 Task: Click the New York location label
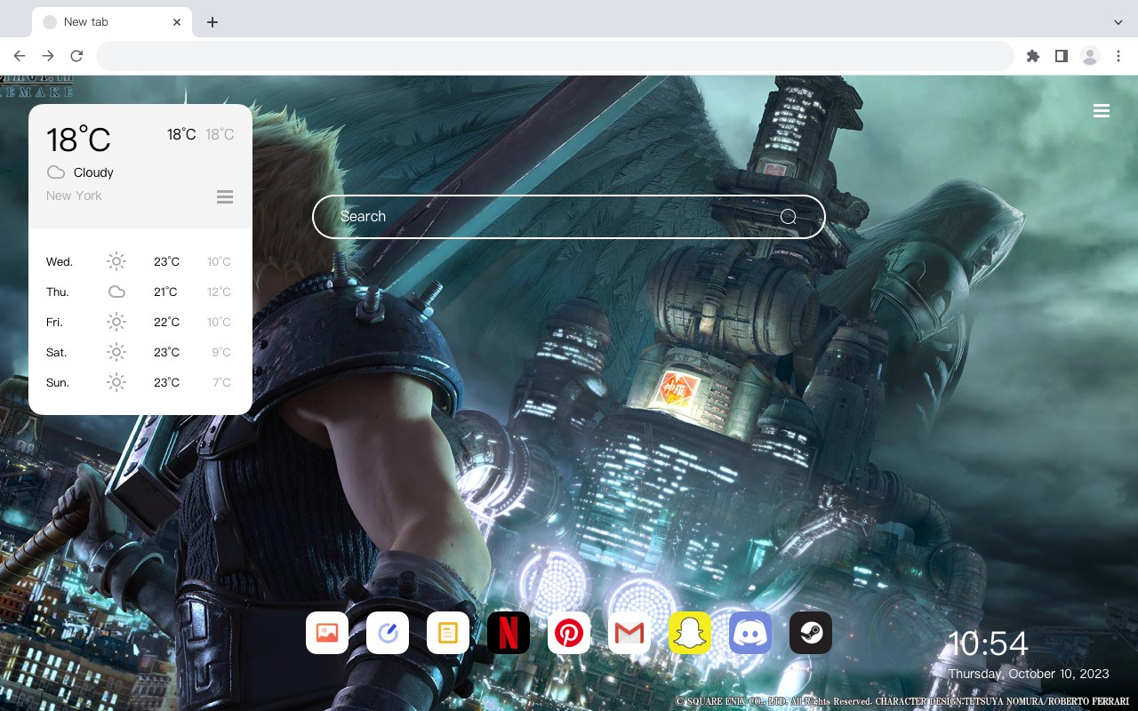[x=74, y=196]
